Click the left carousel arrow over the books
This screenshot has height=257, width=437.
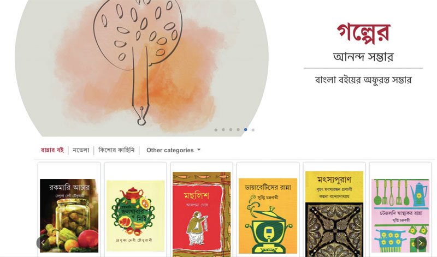[x=43, y=243]
